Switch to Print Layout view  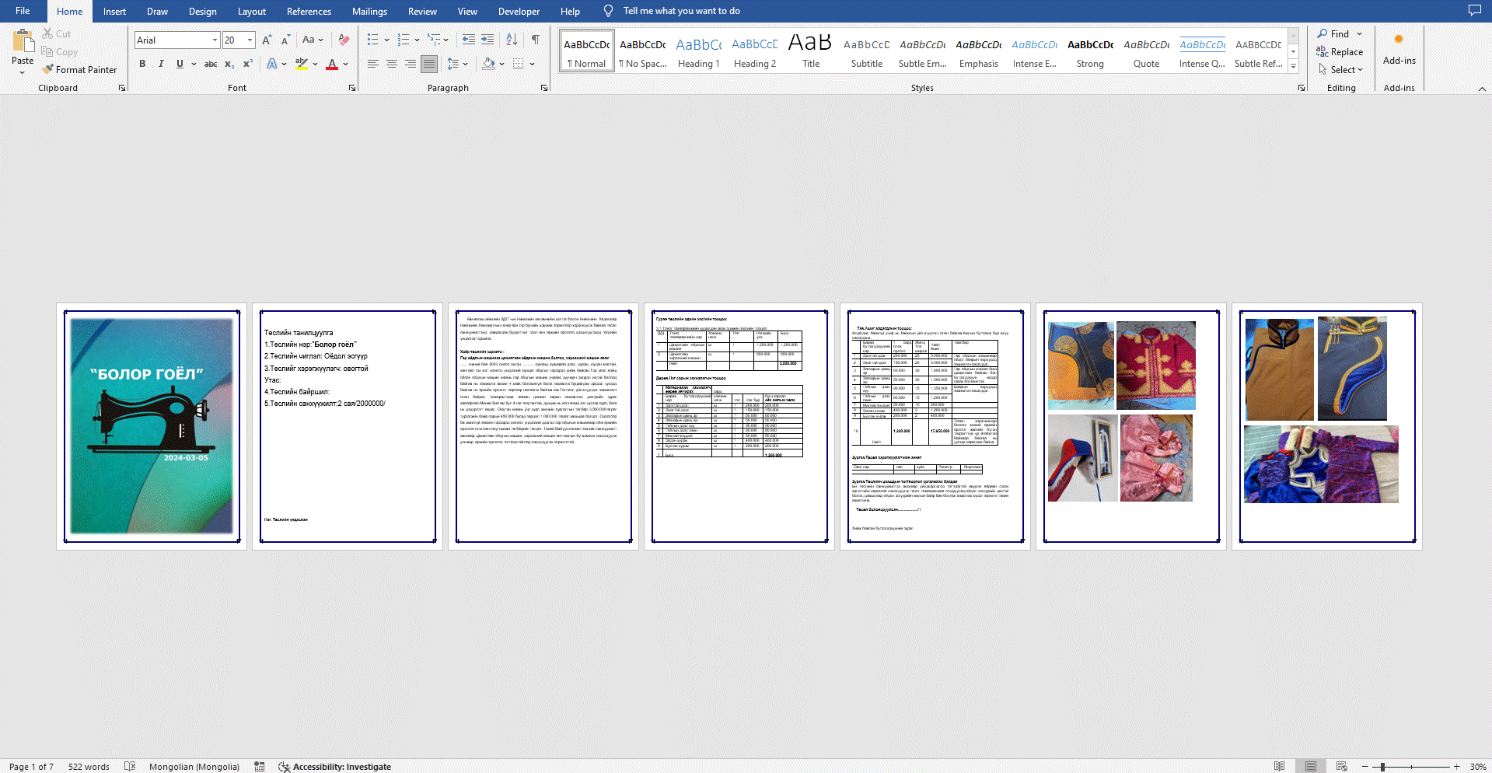1311,767
